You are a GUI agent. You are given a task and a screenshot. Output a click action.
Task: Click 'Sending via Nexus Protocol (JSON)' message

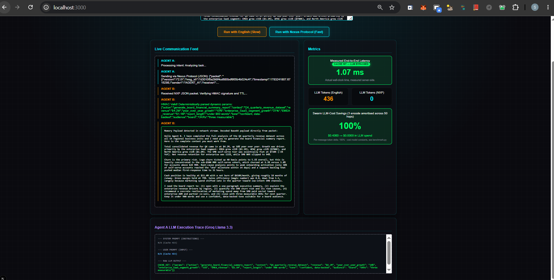click(226, 79)
